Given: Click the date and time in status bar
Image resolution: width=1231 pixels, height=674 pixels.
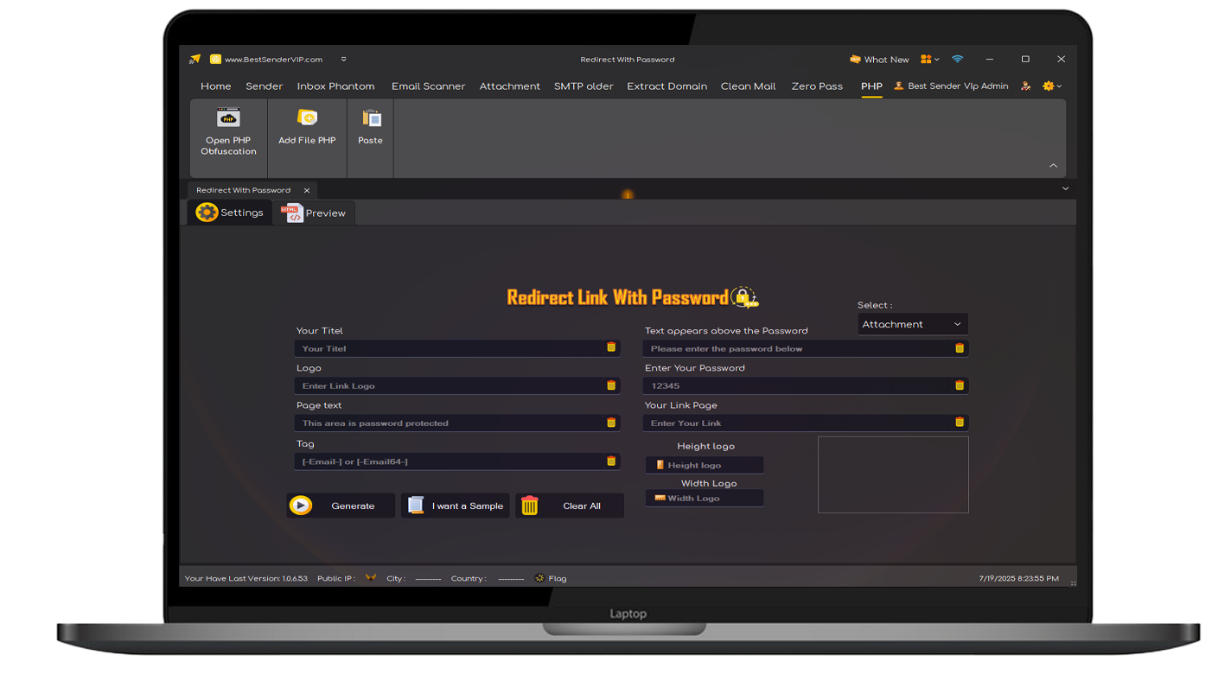Looking at the screenshot, I should (1018, 578).
